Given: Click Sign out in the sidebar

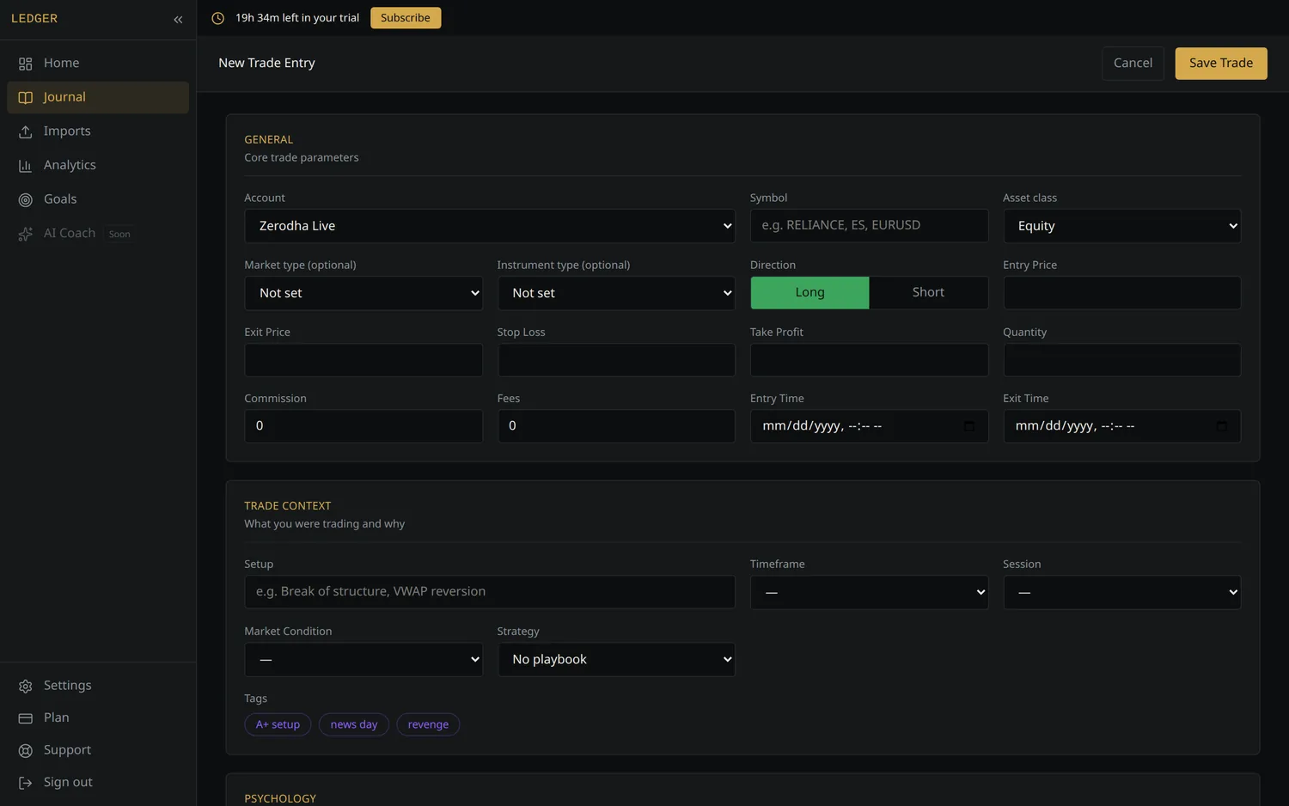Looking at the screenshot, I should click(98, 783).
